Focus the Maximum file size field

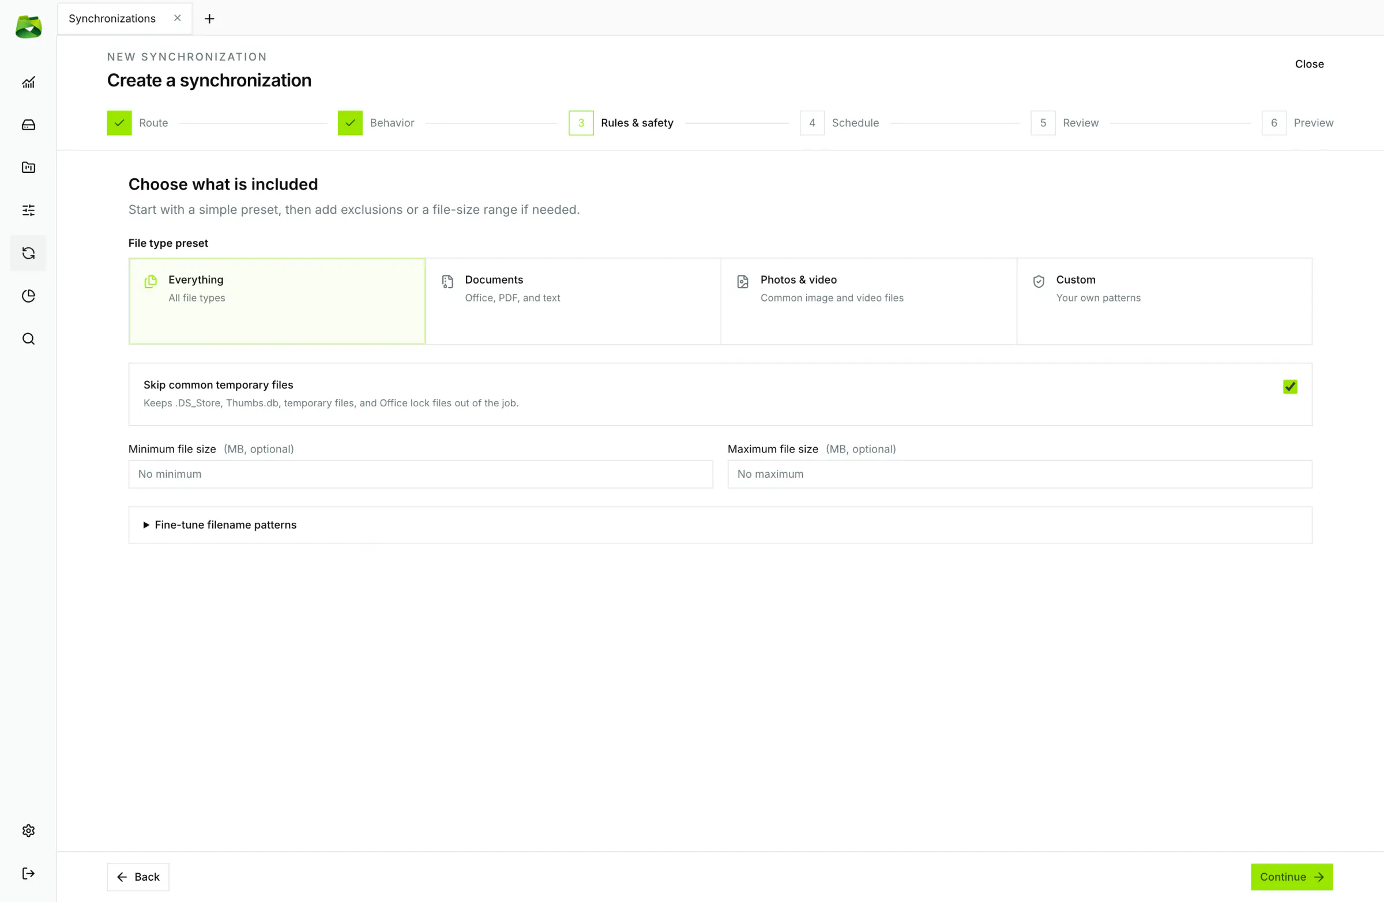tap(1020, 474)
